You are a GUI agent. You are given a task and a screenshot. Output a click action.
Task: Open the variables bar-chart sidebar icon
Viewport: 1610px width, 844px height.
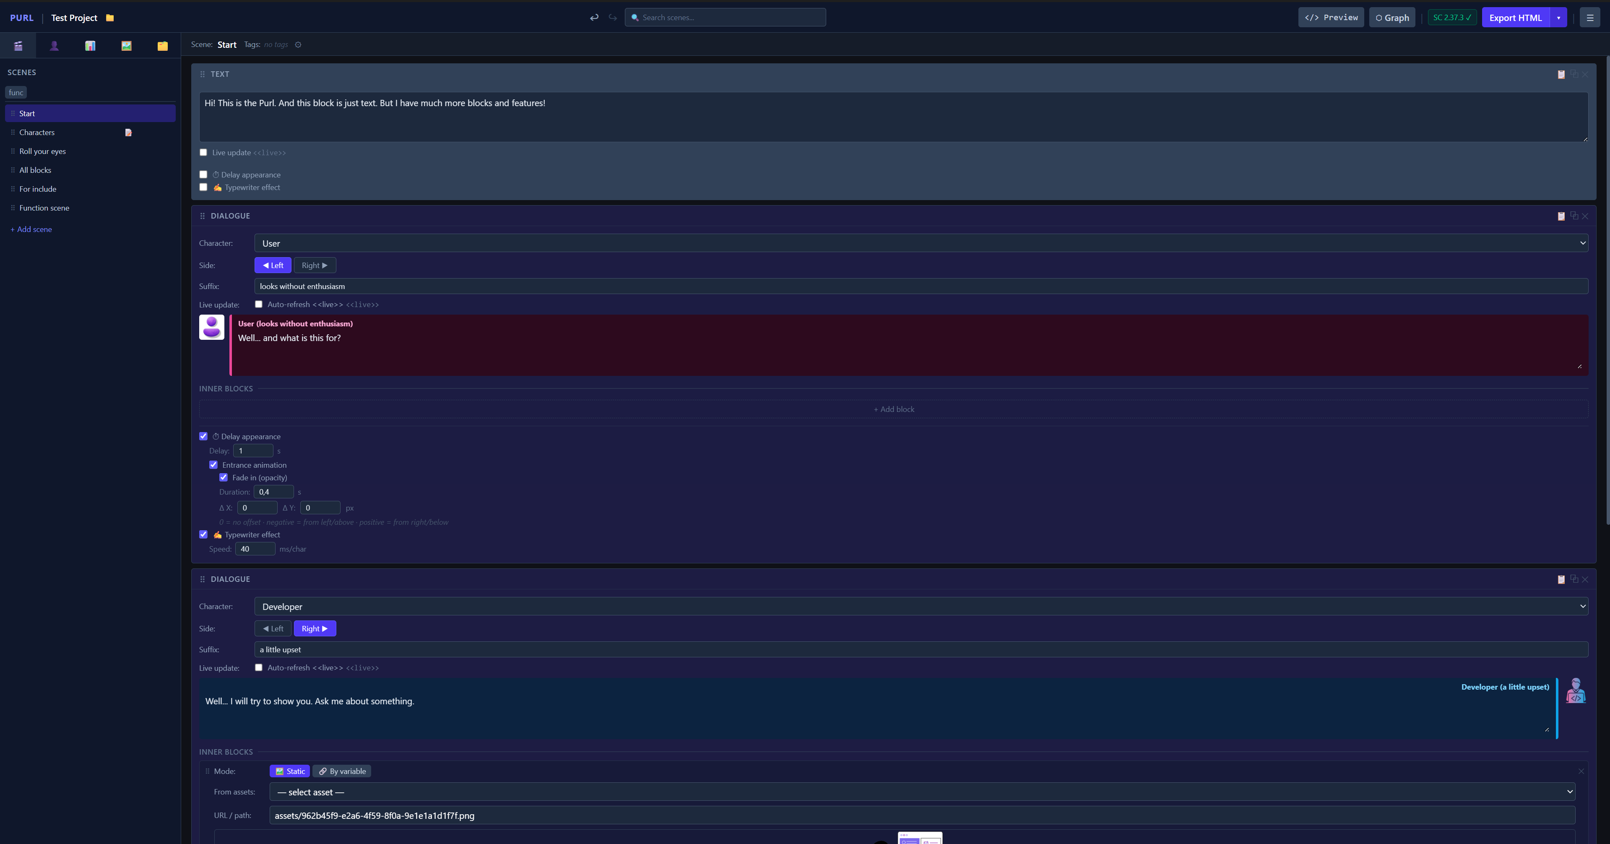coord(90,46)
